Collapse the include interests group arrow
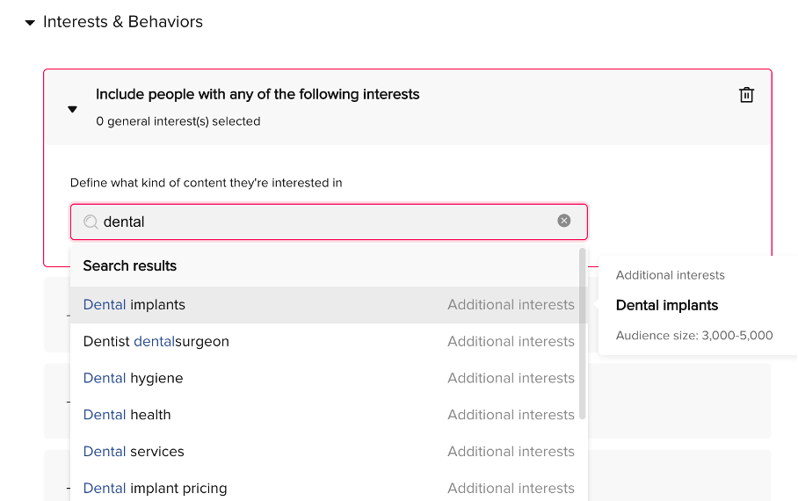This screenshot has width=798, height=501. [x=72, y=109]
